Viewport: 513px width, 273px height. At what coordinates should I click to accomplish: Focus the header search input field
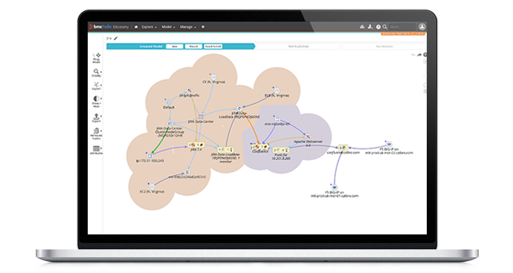click(402, 27)
